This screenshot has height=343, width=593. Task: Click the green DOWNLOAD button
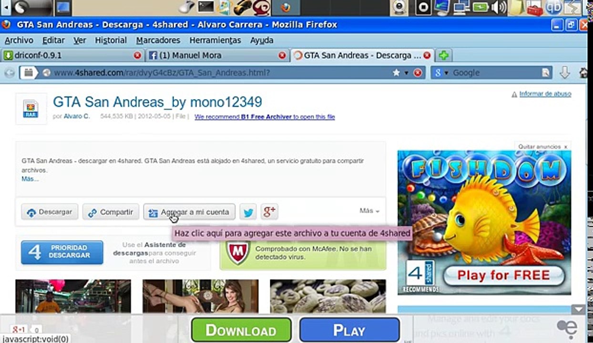click(241, 330)
